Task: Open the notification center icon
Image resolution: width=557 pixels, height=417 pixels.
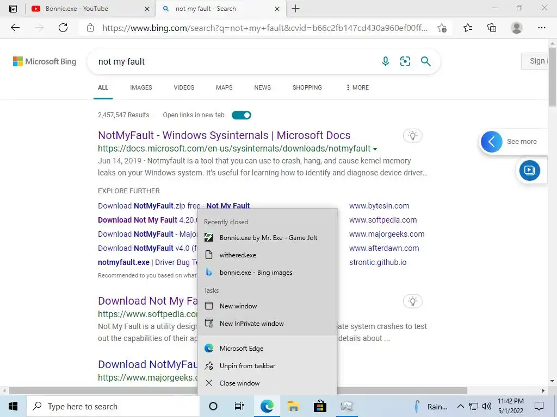Action: [x=539, y=406]
